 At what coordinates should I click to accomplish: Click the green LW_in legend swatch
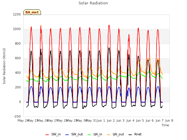click(x=89, y=135)
